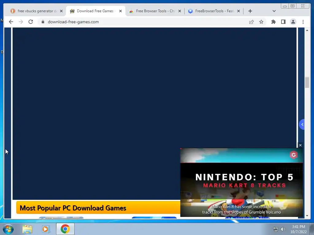Click the taskbar clock showing 3:41 PM
The width and height of the screenshot is (314, 235).
point(298,229)
